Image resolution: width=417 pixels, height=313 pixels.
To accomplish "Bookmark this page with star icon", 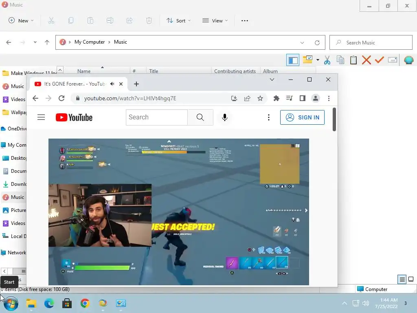I will pyautogui.click(x=260, y=99).
